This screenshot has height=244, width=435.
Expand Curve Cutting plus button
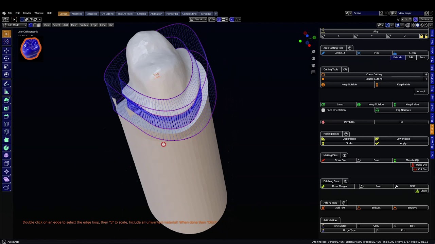(426, 74)
